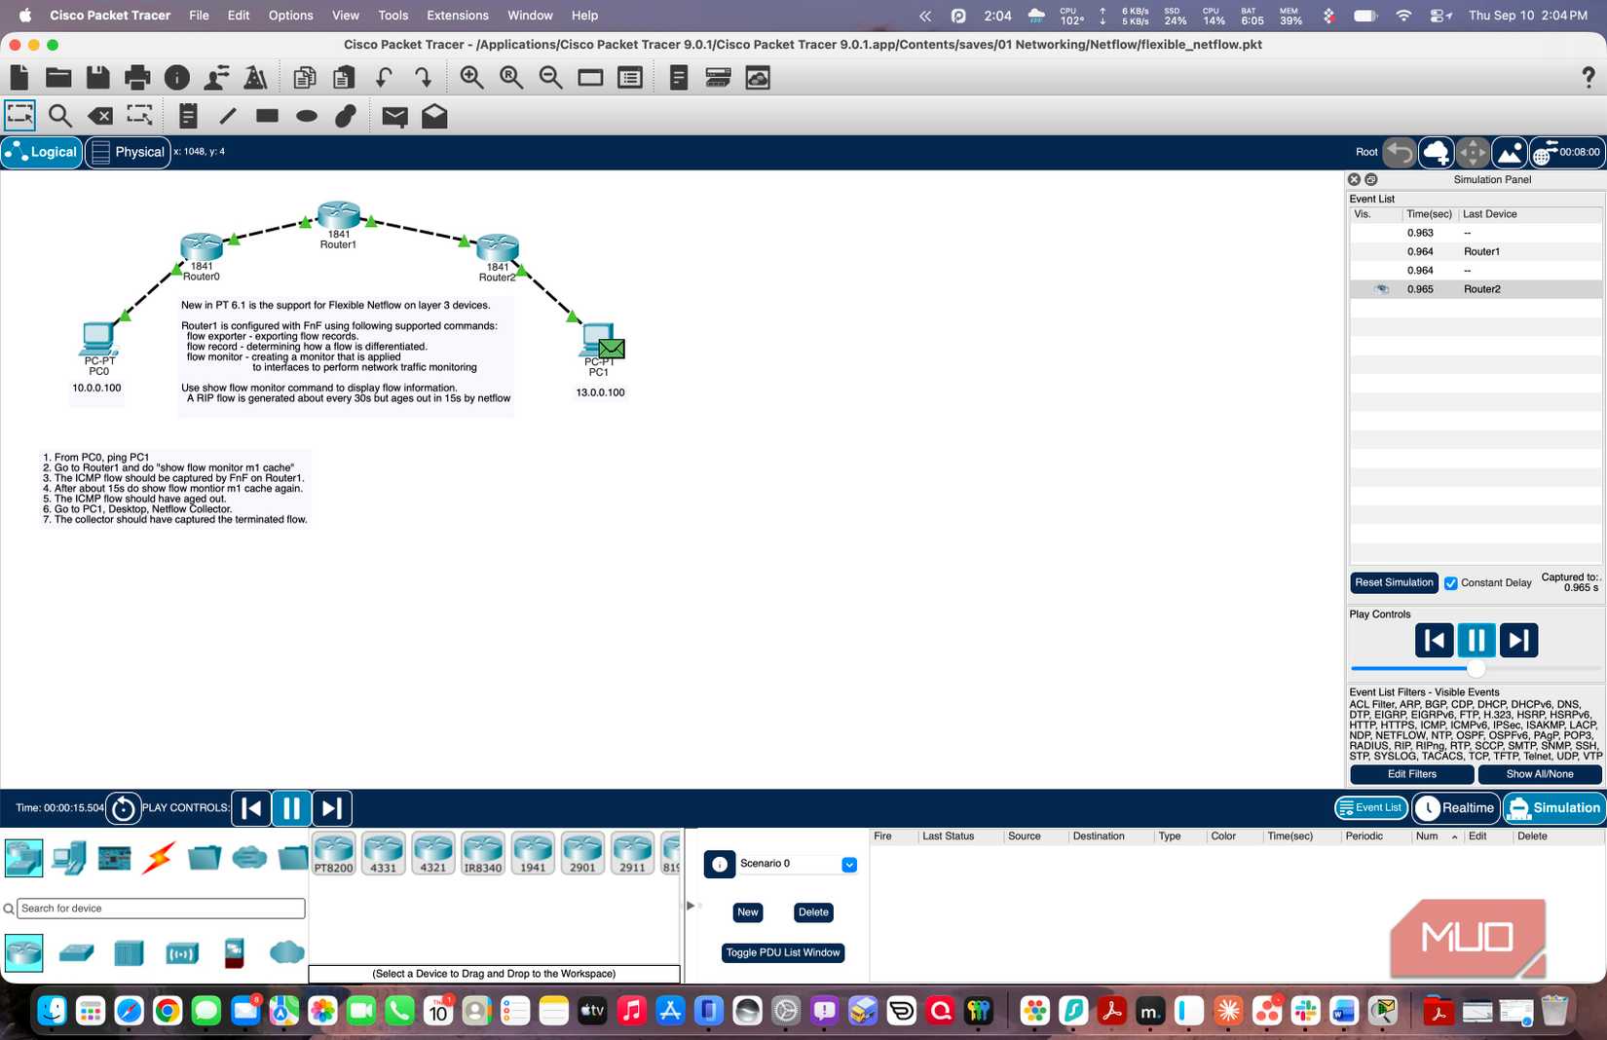
Task: Create a new file from the toolbar
Action: coord(19,77)
